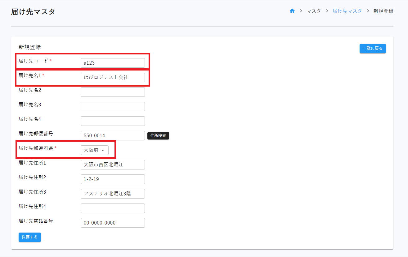
Task: Click the 届け先都道府県 label
Action: pos(36,148)
